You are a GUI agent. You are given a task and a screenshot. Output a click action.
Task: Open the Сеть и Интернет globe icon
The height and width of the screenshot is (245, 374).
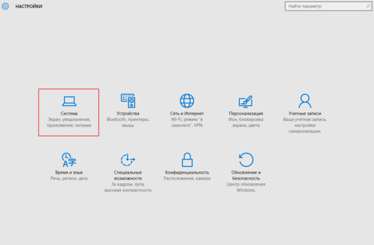pyautogui.click(x=187, y=100)
